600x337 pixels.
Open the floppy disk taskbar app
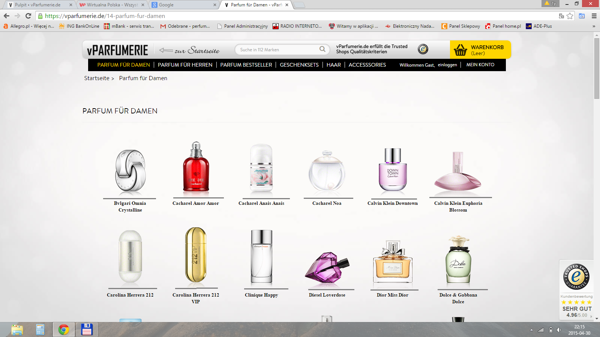coord(87,330)
